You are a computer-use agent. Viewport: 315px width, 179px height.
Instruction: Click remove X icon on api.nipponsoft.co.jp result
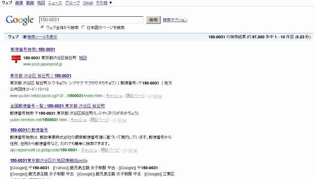click(x=135, y=151)
